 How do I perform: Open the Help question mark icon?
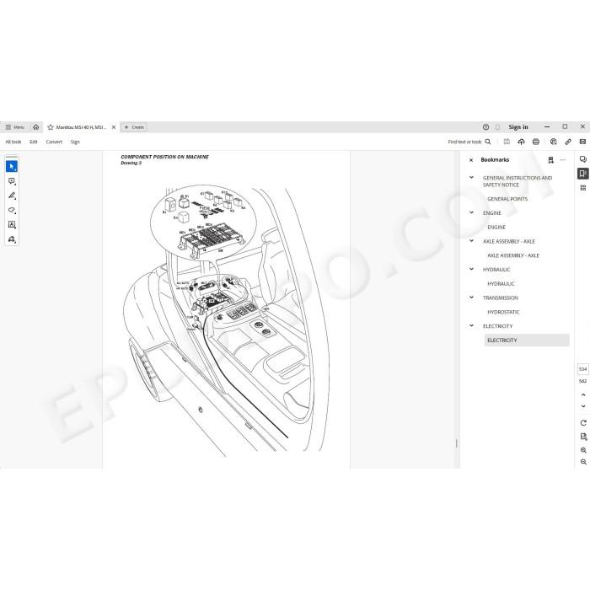pyautogui.click(x=485, y=127)
